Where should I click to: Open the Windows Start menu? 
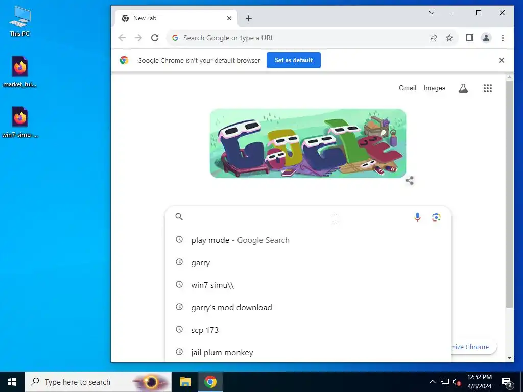(12, 382)
